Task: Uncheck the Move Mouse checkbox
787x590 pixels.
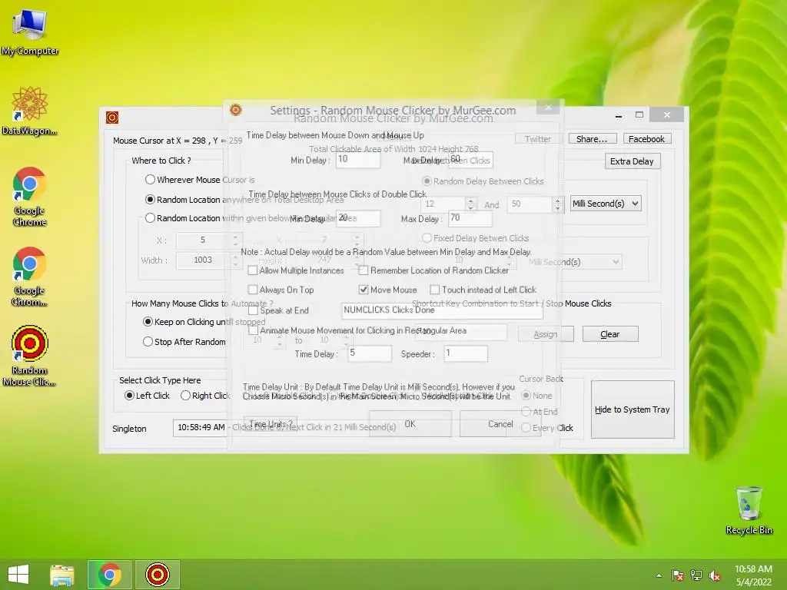Action: click(364, 290)
